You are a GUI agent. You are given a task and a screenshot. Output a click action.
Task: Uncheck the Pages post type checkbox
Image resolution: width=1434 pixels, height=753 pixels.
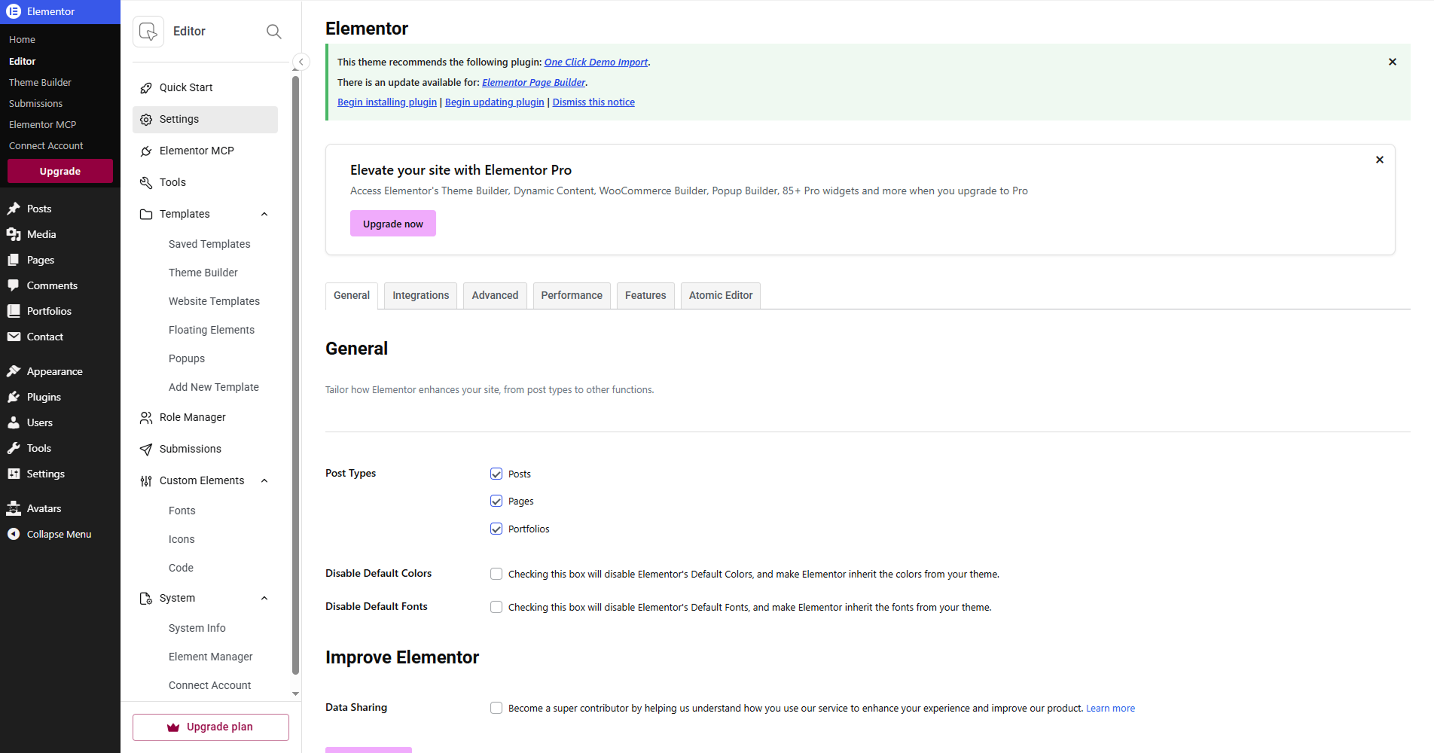coord(496,501)
